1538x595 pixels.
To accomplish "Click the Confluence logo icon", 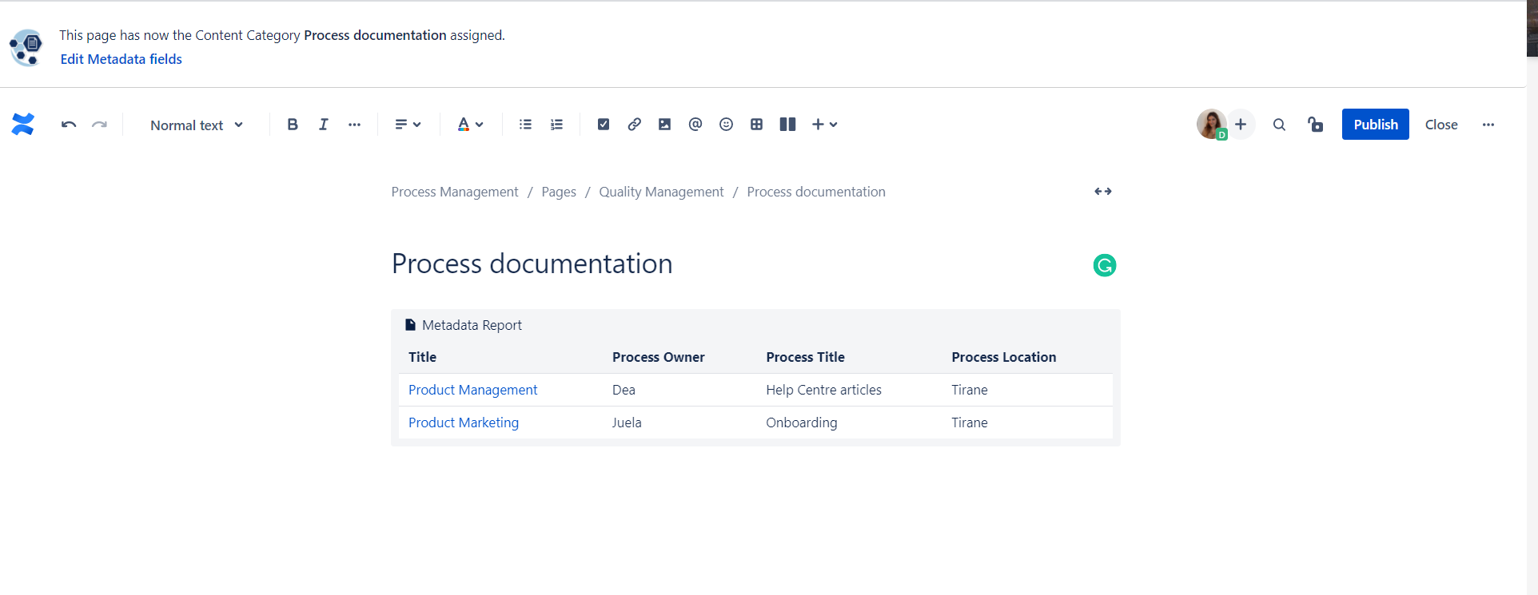I will coord(23,125).
